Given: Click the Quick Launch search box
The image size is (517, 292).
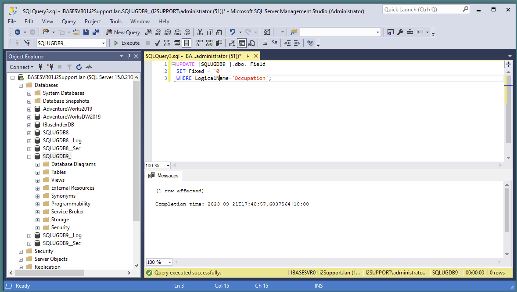Looking at the screenshot, I should (421, 9).
